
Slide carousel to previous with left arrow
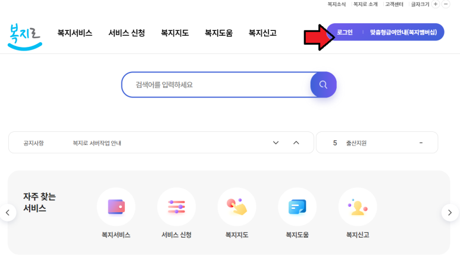pos(8,213)
